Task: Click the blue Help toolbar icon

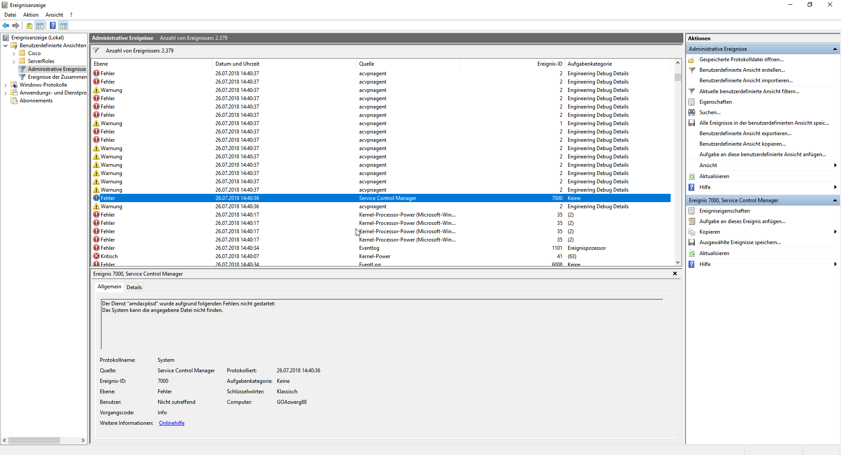Action: coord(53,26)
